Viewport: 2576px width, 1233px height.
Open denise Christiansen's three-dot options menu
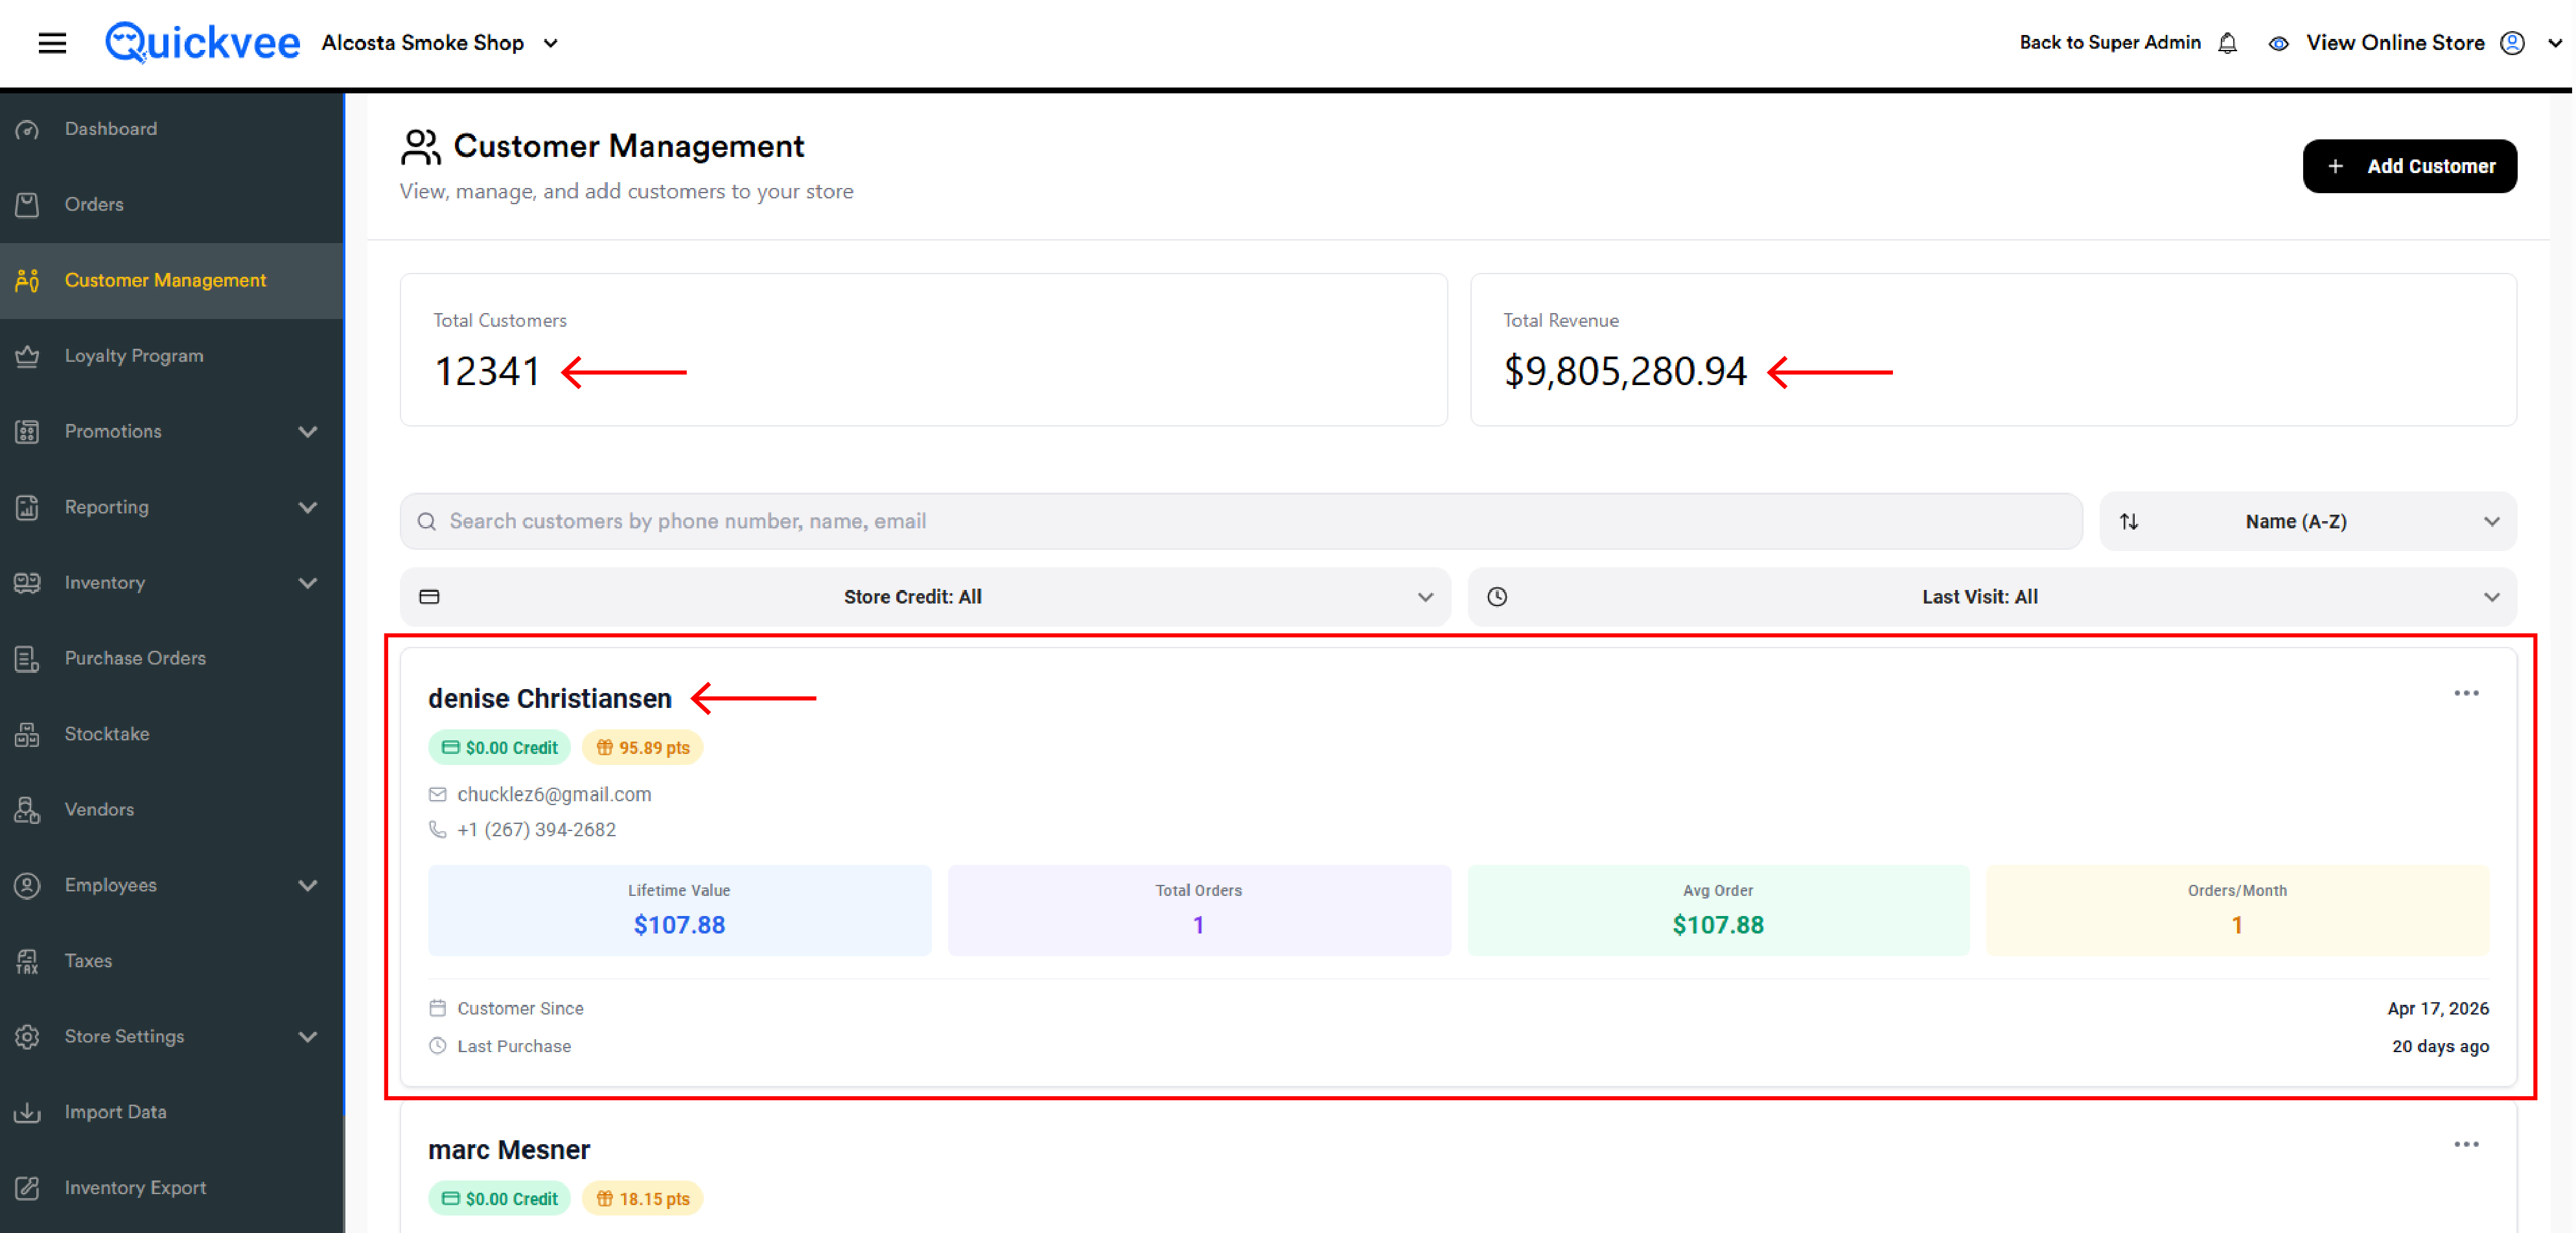2466,693
